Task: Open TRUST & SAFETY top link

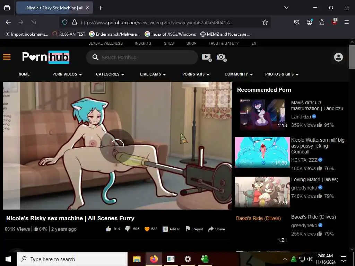Action: 224,43
